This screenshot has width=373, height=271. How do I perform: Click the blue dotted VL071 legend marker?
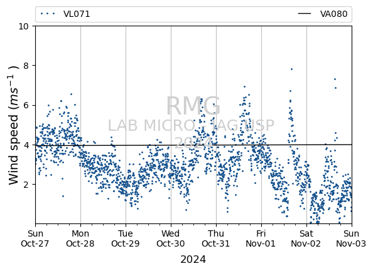click(x=48, y=14)
